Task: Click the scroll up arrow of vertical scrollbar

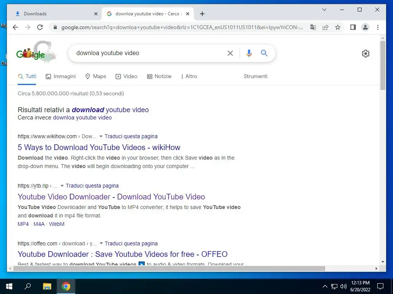Action: click(383, 38)
